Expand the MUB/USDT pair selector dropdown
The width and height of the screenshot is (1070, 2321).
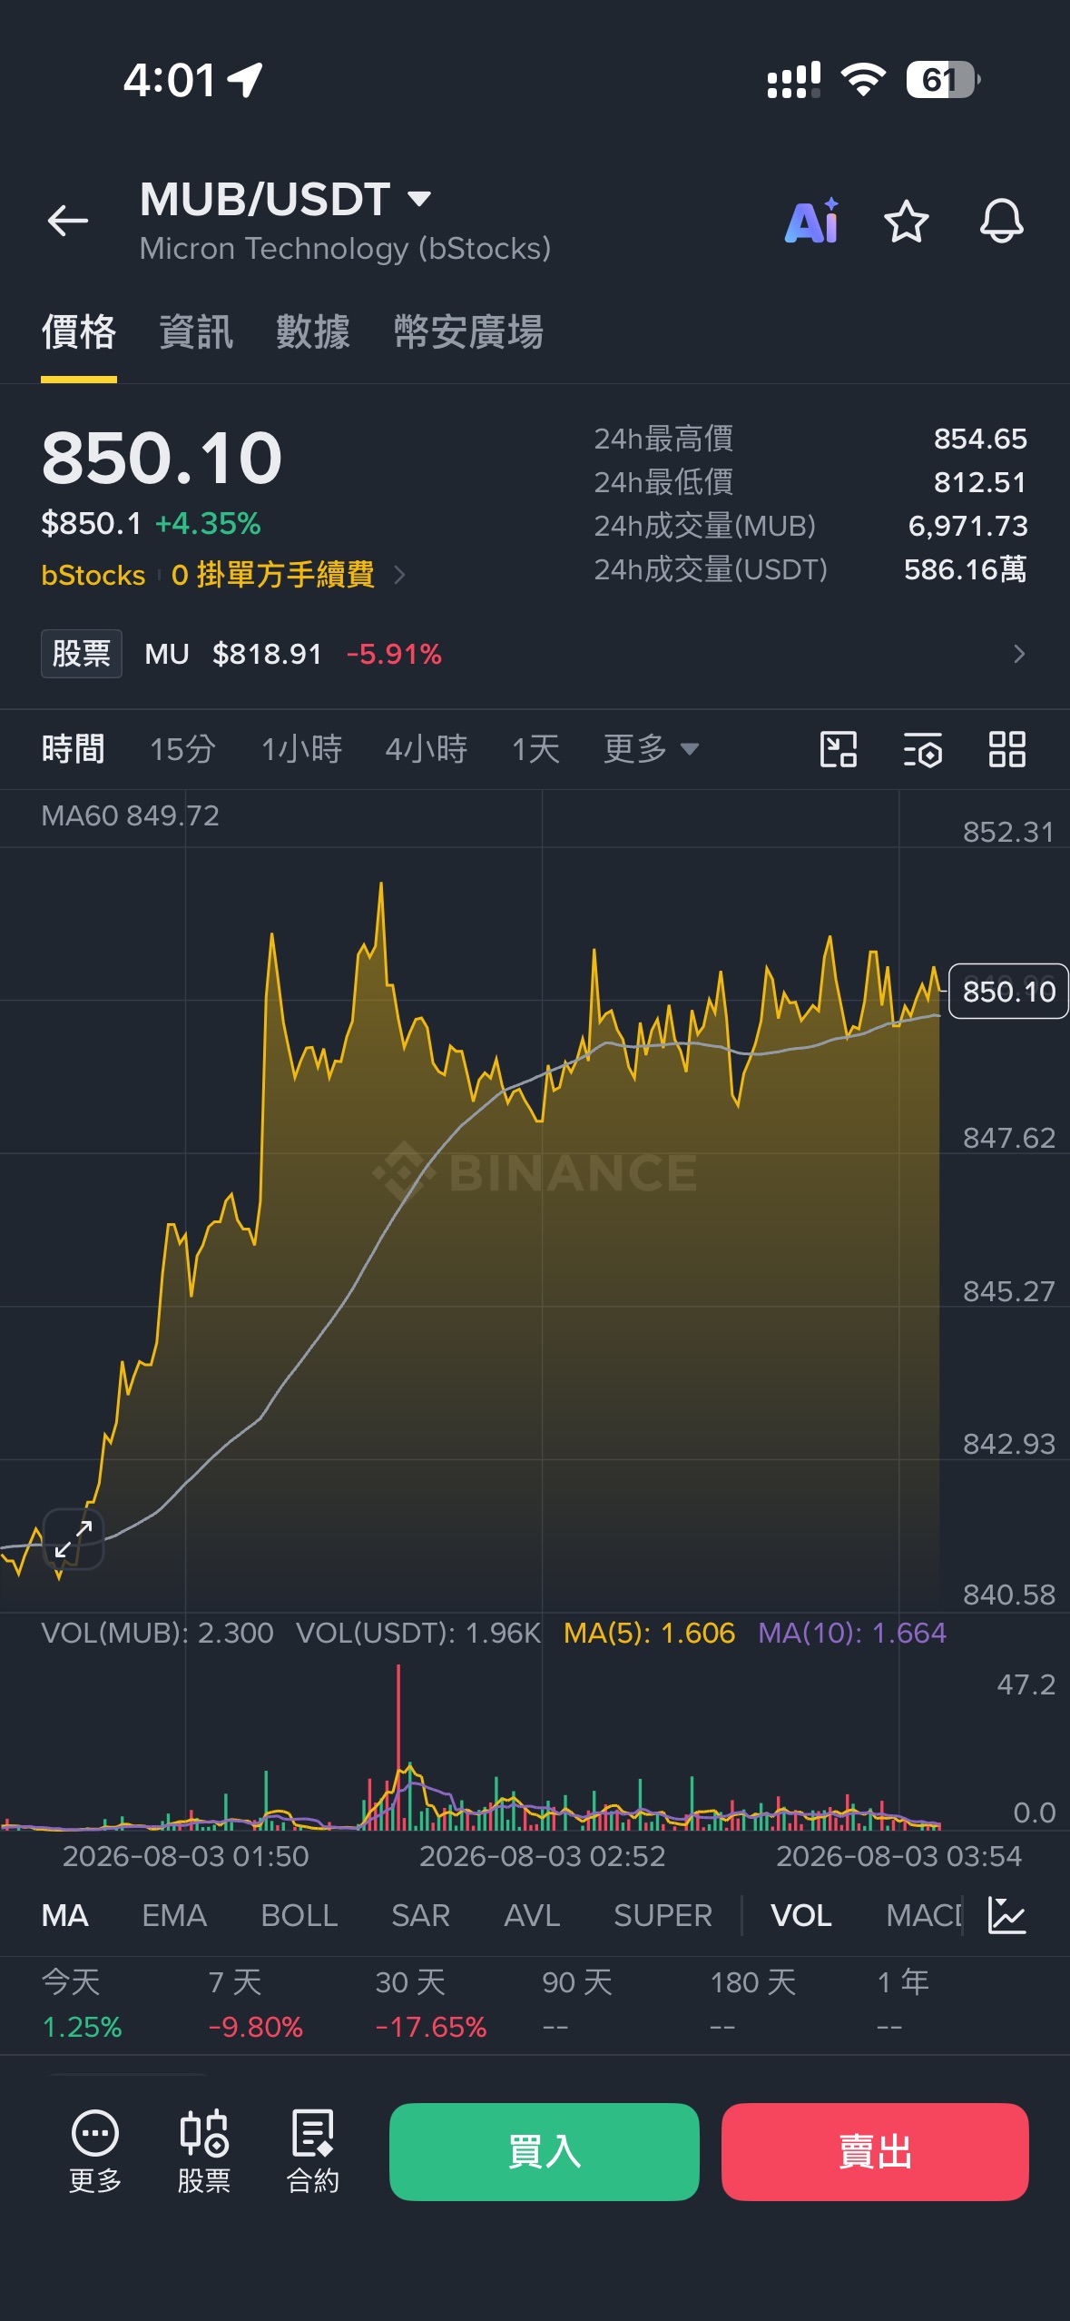click(x=419, y=198)
